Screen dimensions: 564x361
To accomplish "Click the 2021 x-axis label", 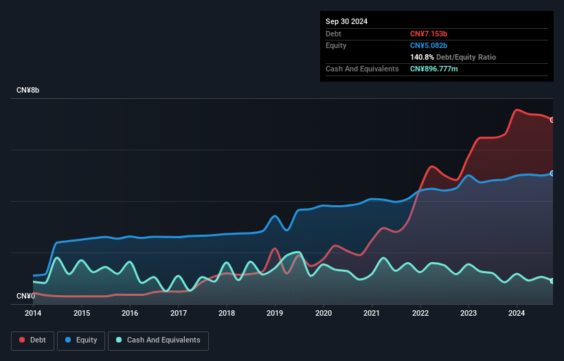I will (x=372, y=313).
